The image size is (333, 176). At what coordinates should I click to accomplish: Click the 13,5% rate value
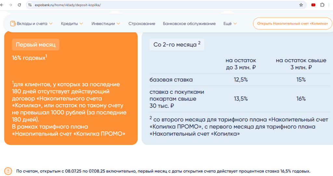(x=241, y=99)
